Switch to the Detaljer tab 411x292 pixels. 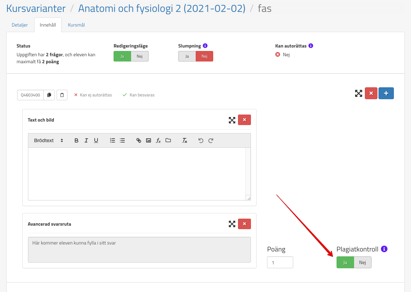(20, 25)
